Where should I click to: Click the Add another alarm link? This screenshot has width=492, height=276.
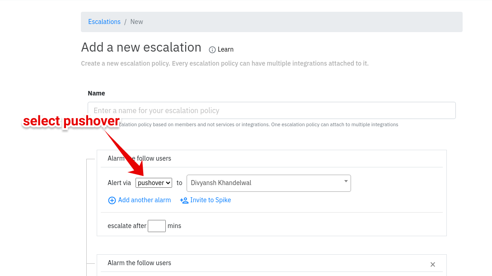click(x=144, y=200)
